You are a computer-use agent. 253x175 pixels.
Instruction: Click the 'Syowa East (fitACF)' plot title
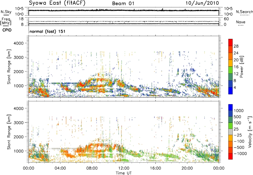57,3
